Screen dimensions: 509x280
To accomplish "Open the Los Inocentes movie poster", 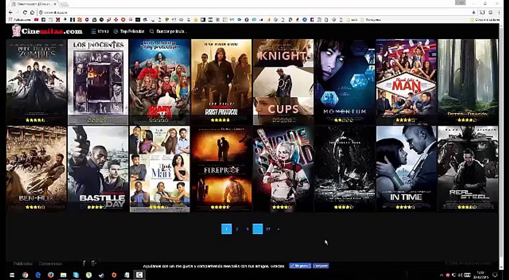I will pyautogui.click(x=98, y=82).
